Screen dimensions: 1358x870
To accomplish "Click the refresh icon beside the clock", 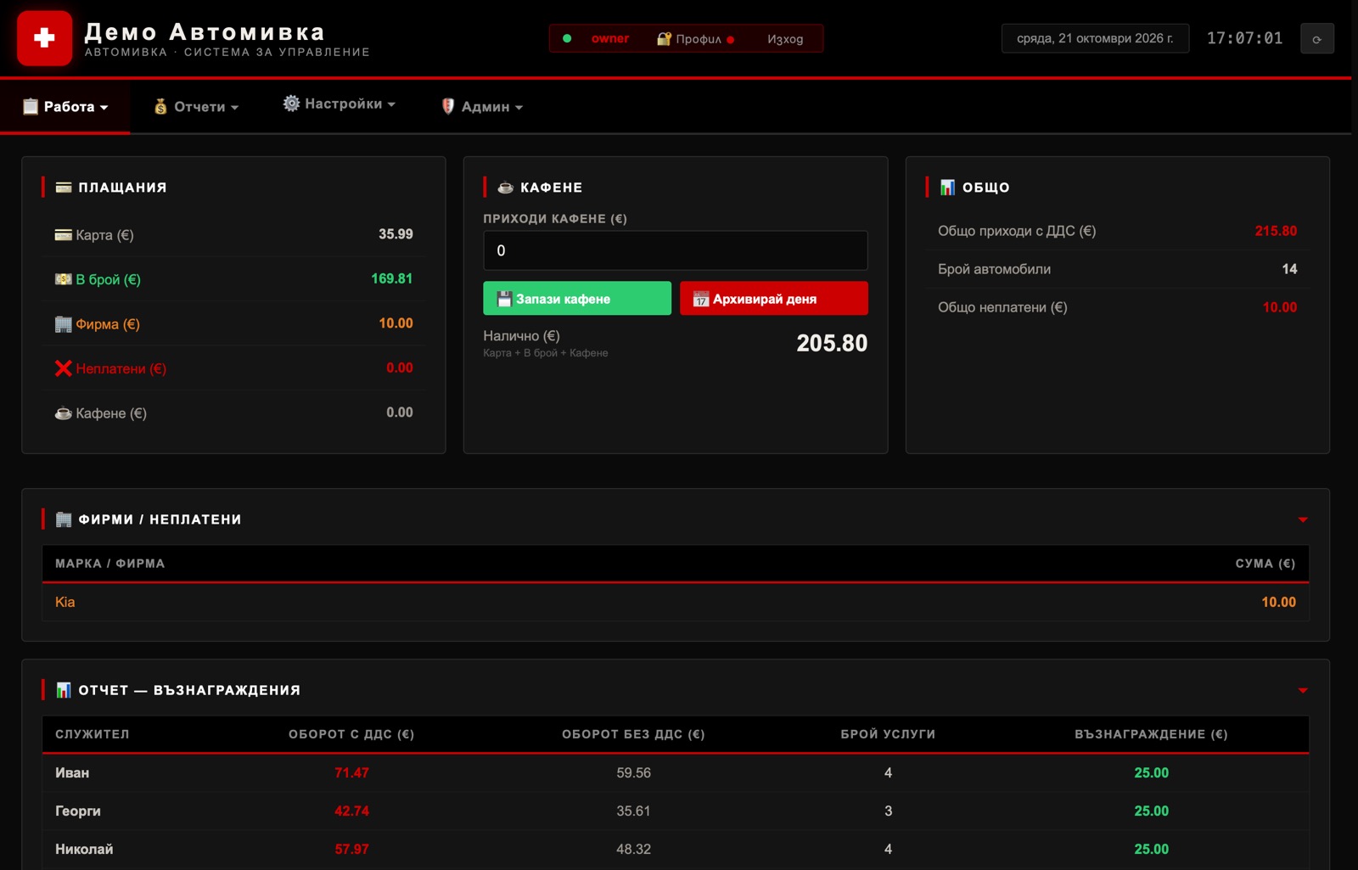I will coord(1317,39).
